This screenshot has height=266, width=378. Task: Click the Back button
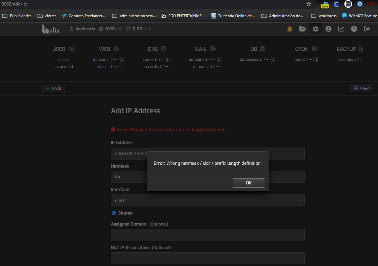click(53, 88)
